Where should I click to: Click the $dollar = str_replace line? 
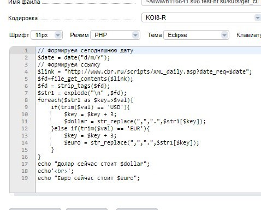tap(135, 121)
